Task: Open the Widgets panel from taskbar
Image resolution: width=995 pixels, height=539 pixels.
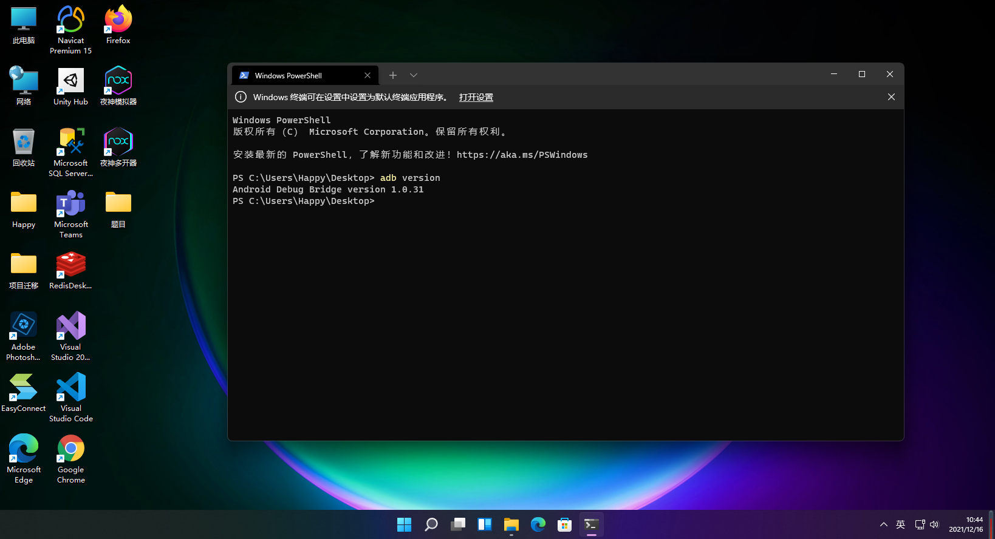Action: pos(484,524)
